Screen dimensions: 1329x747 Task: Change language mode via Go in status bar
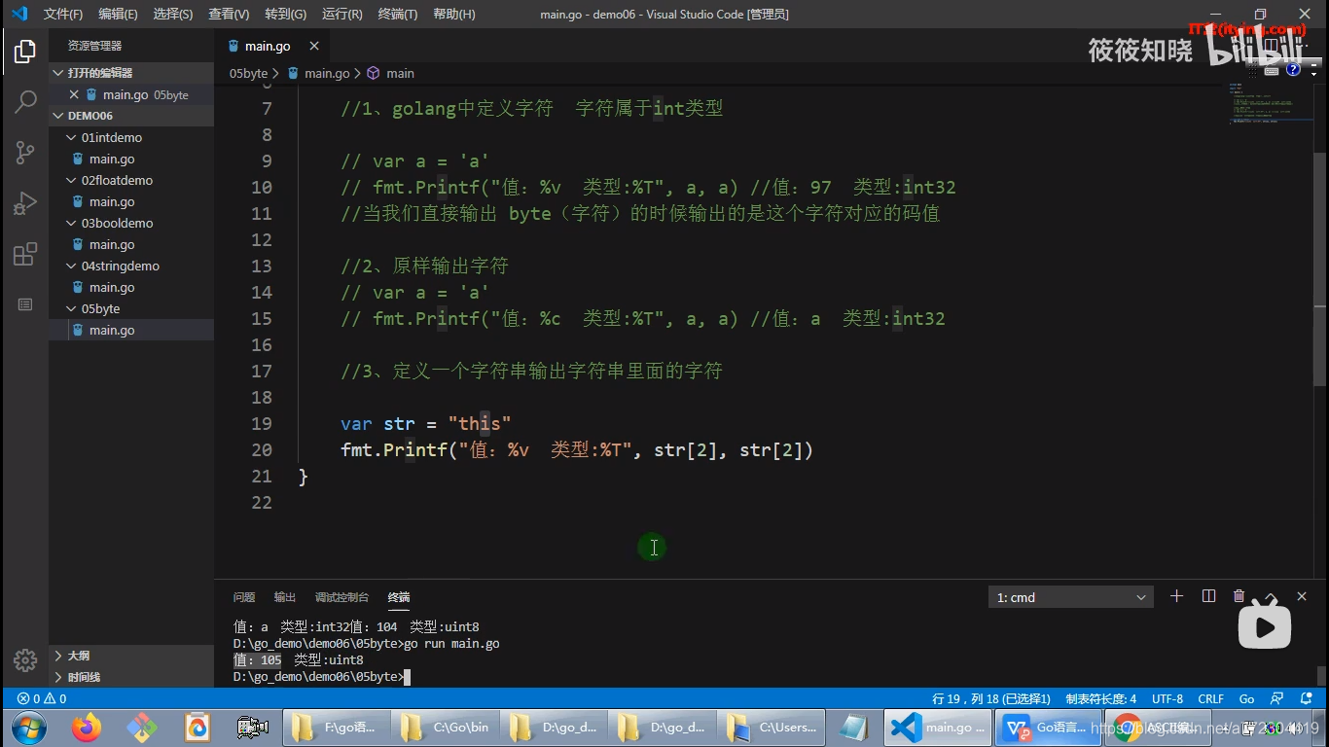1246,698
